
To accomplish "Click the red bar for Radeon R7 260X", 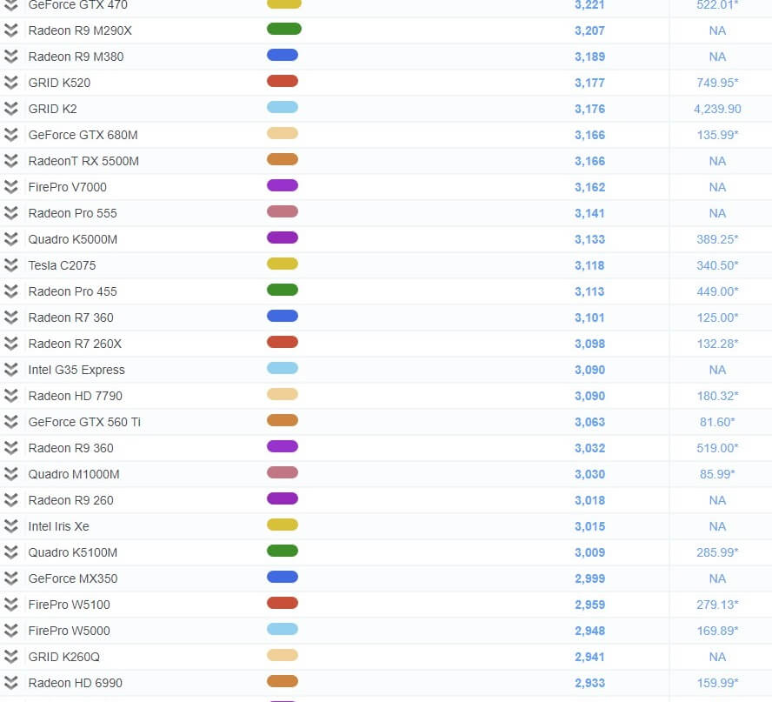I will coord(283,343).
